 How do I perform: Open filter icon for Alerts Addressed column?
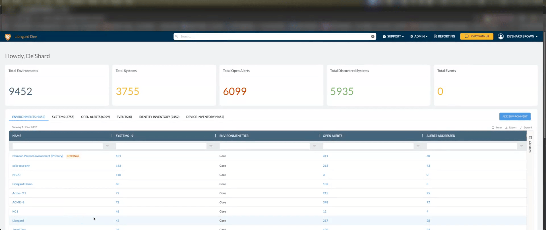click(x=521, y=146)
